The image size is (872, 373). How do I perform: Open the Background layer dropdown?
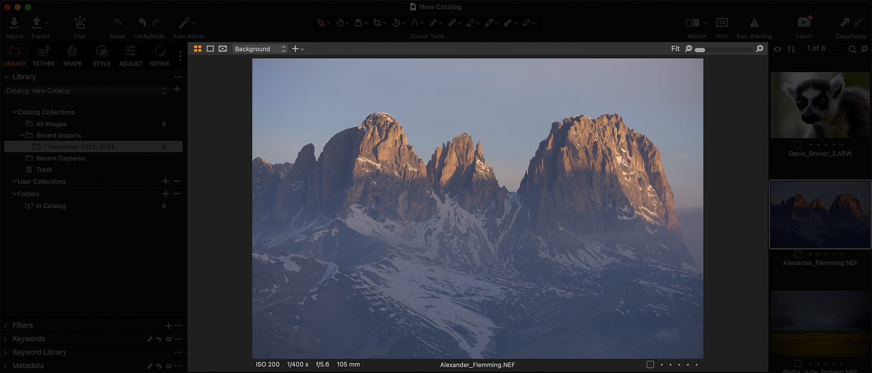pos(260,48)
